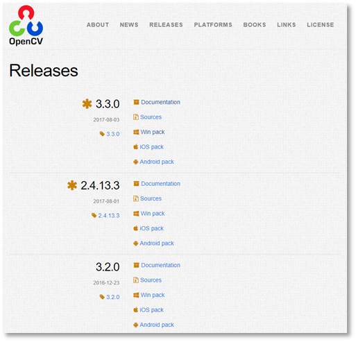Viewport: 356px width, 342px height.
Task: Open the PLATFORMS navigation item
Action: (213, 25)
